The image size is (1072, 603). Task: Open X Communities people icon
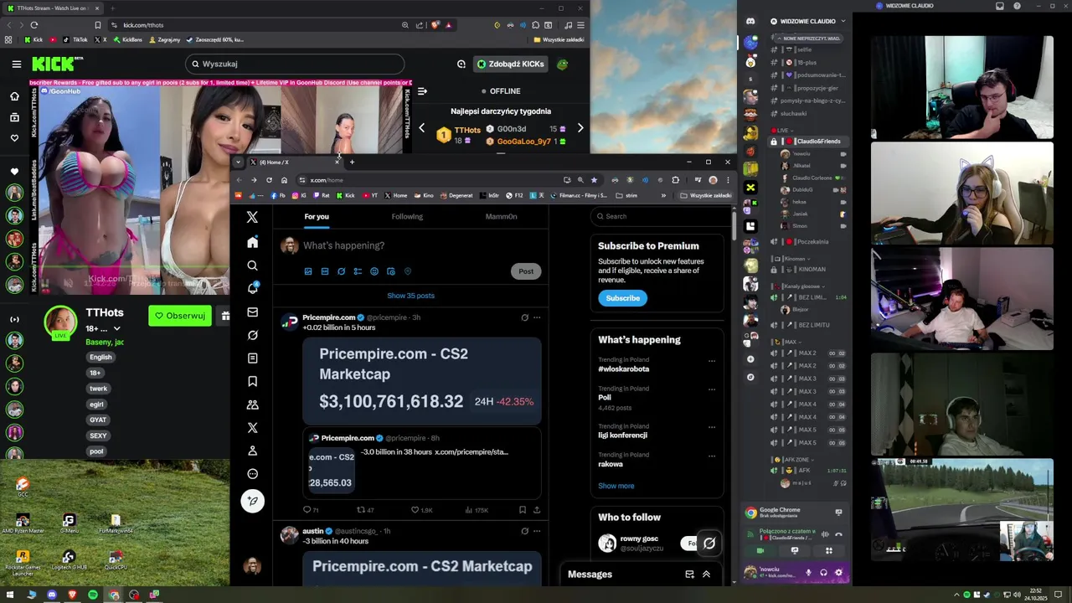tap(252, 405)
